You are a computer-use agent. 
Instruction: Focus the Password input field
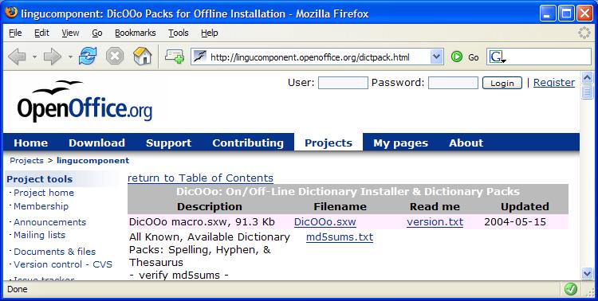453,83
